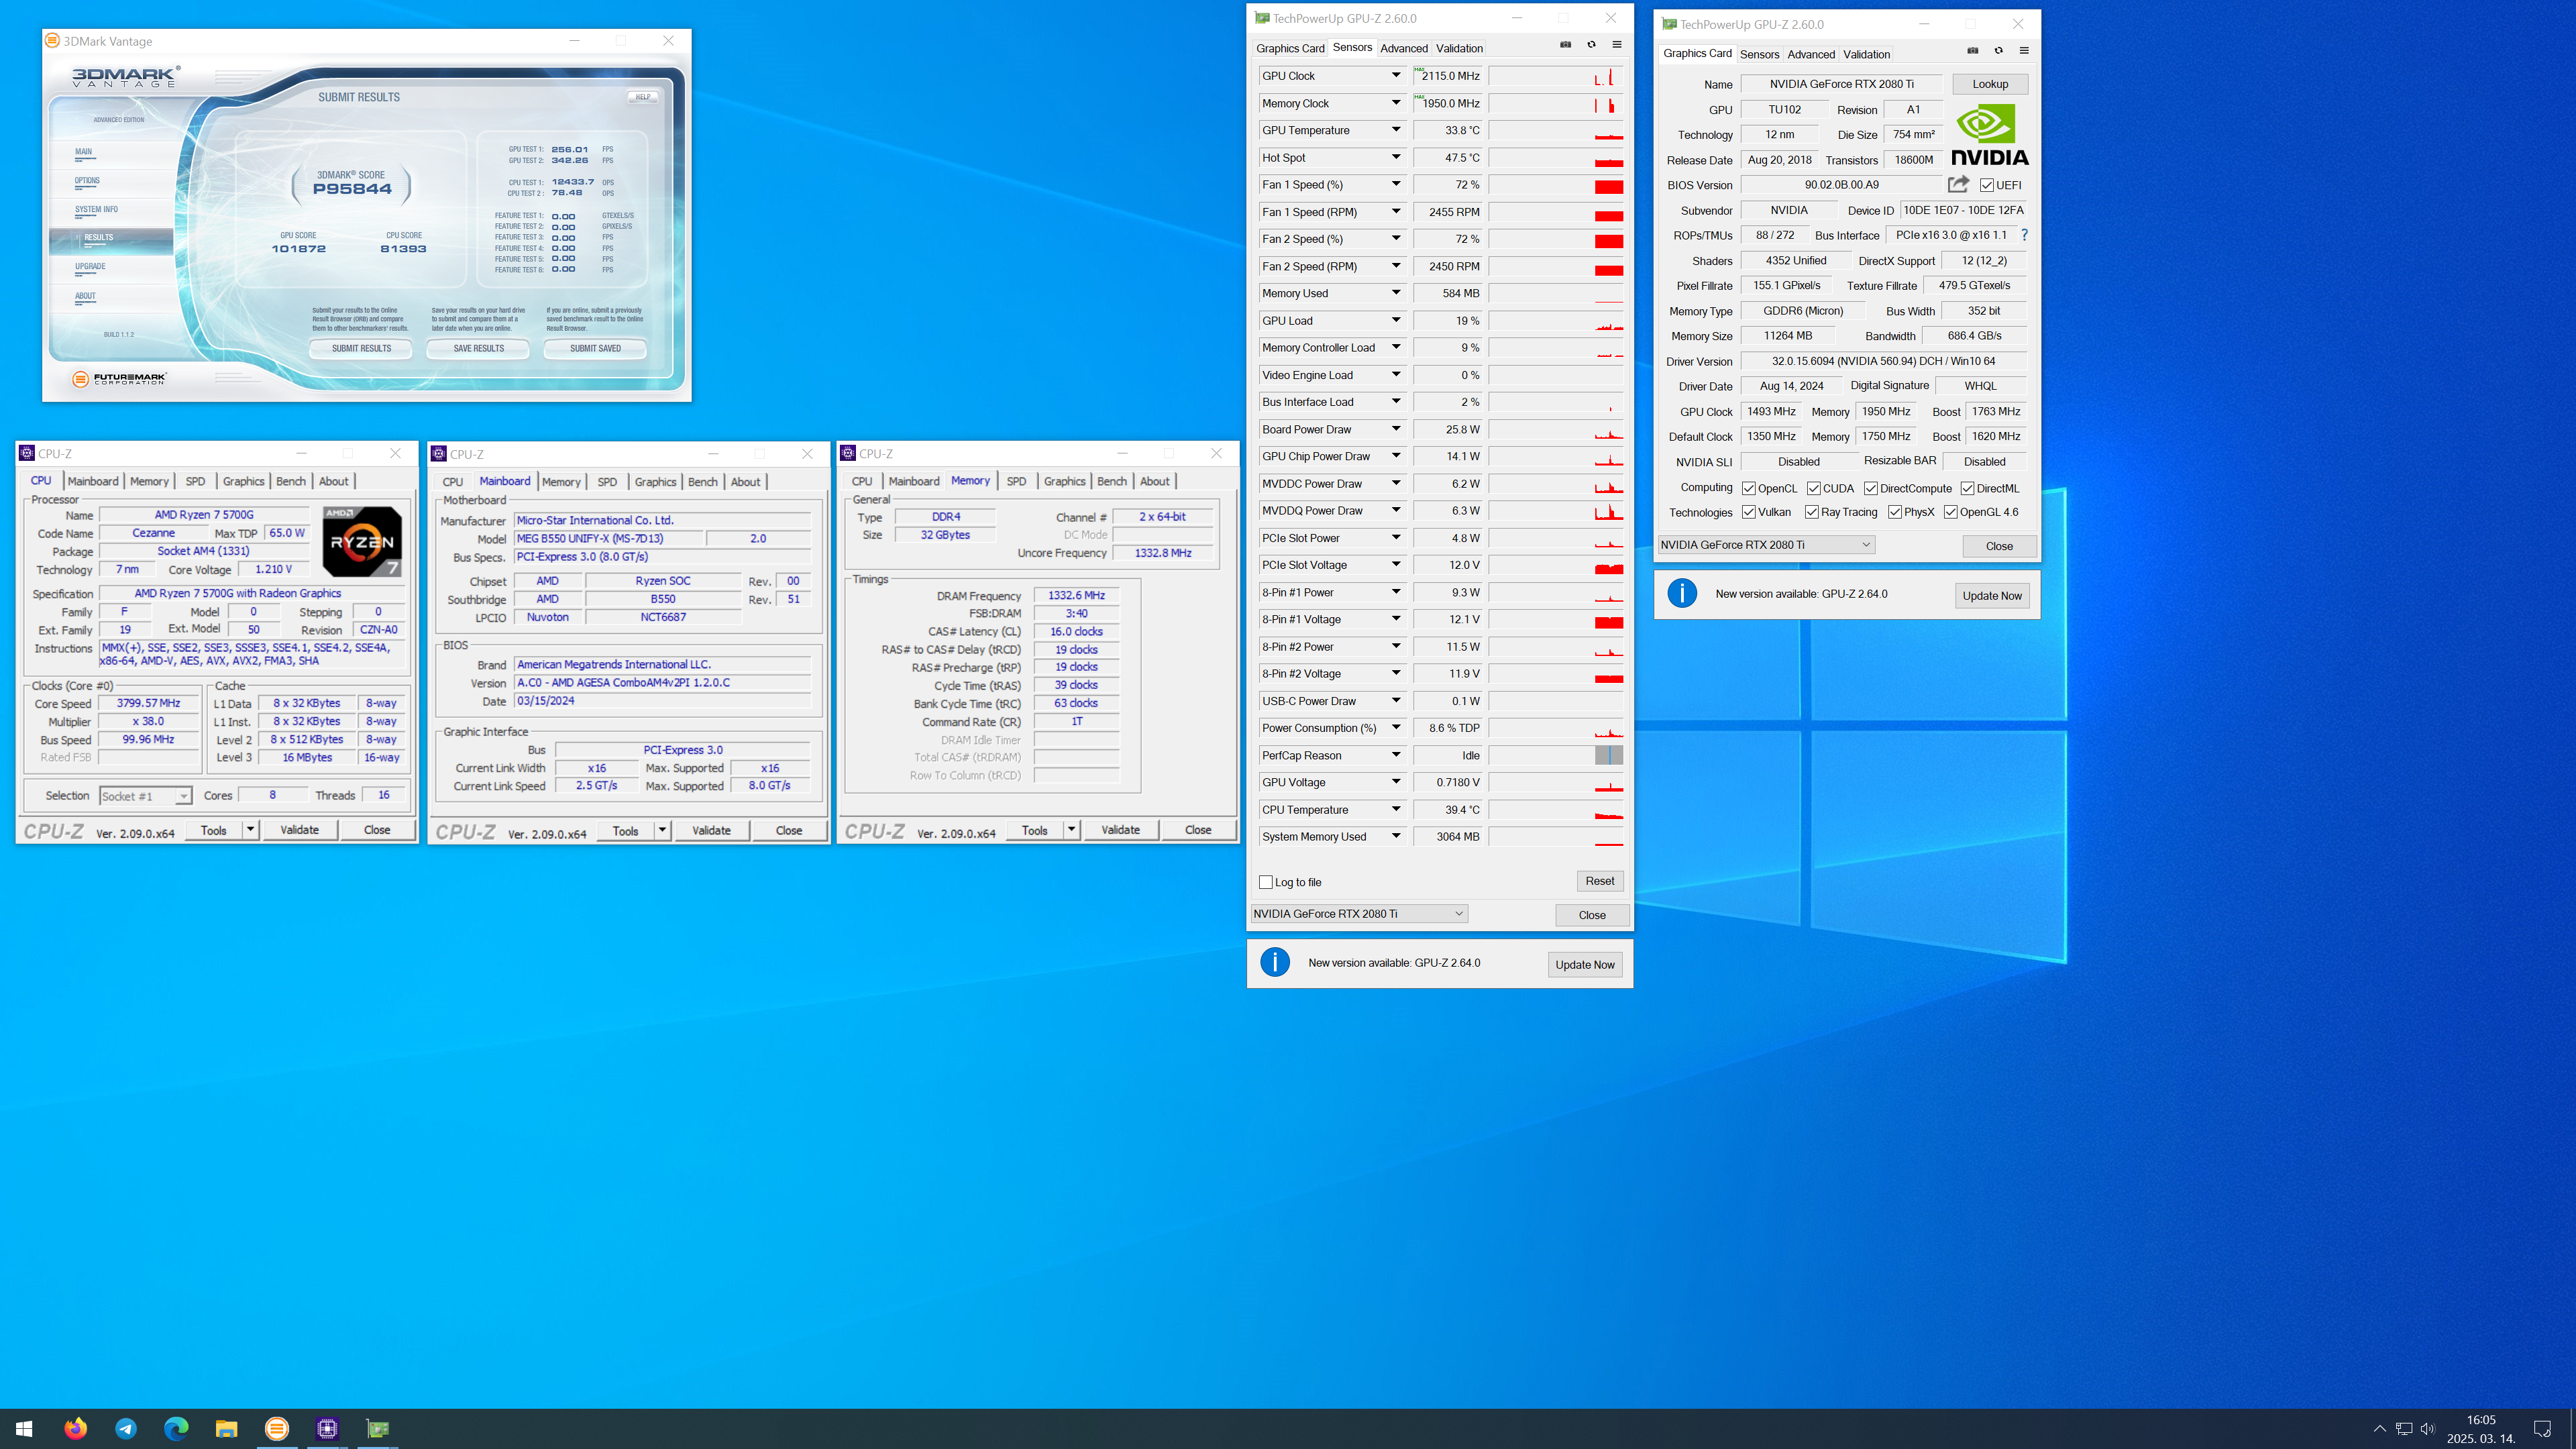The width and height of the screenshot is (2576, 1449).
Task: Open File Explorer from the taskbar
Action: coord(226,1428)
